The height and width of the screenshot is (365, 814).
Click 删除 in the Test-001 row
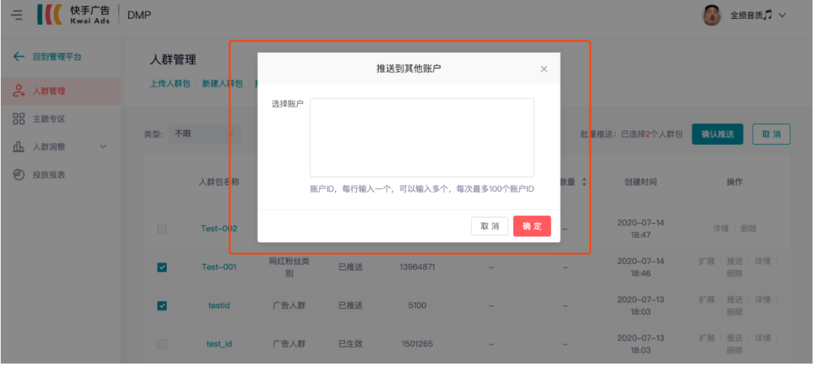point(735,273)
